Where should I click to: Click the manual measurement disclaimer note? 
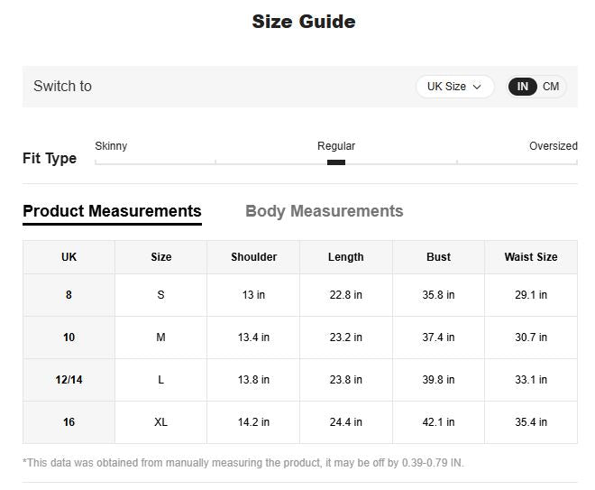[243, 463]
